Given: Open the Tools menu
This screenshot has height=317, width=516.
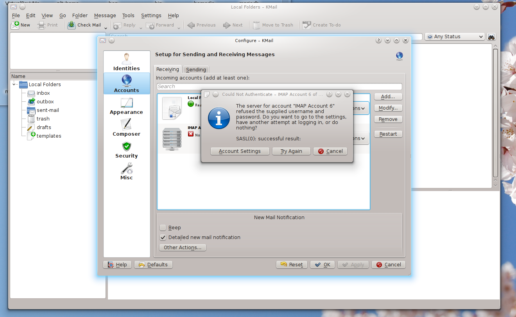Looking at the screenshot, I should [x=128, y=15].
